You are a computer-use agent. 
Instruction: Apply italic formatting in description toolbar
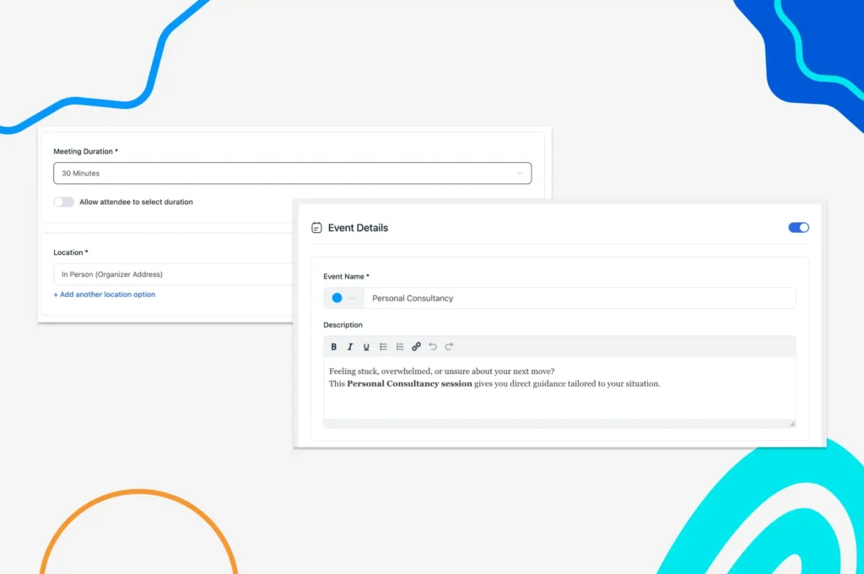(350, 347)
